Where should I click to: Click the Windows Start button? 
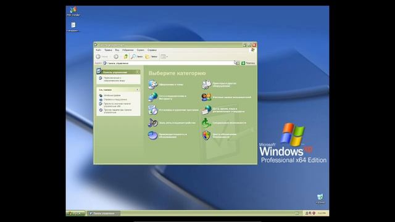point(75,213)
